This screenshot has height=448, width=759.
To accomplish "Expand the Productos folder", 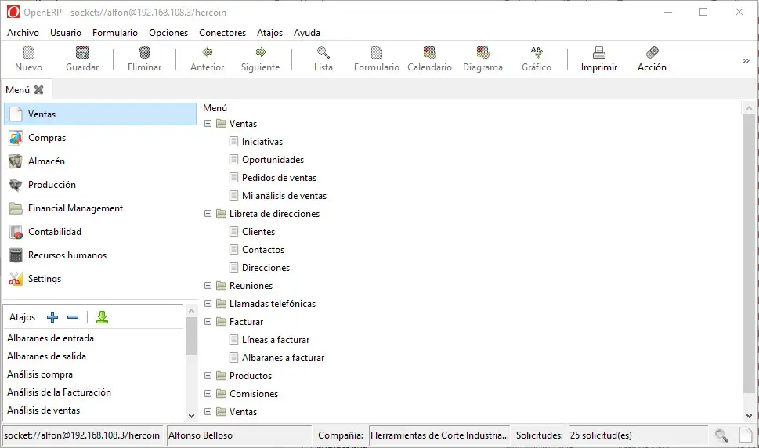I will tap(208, 375).
